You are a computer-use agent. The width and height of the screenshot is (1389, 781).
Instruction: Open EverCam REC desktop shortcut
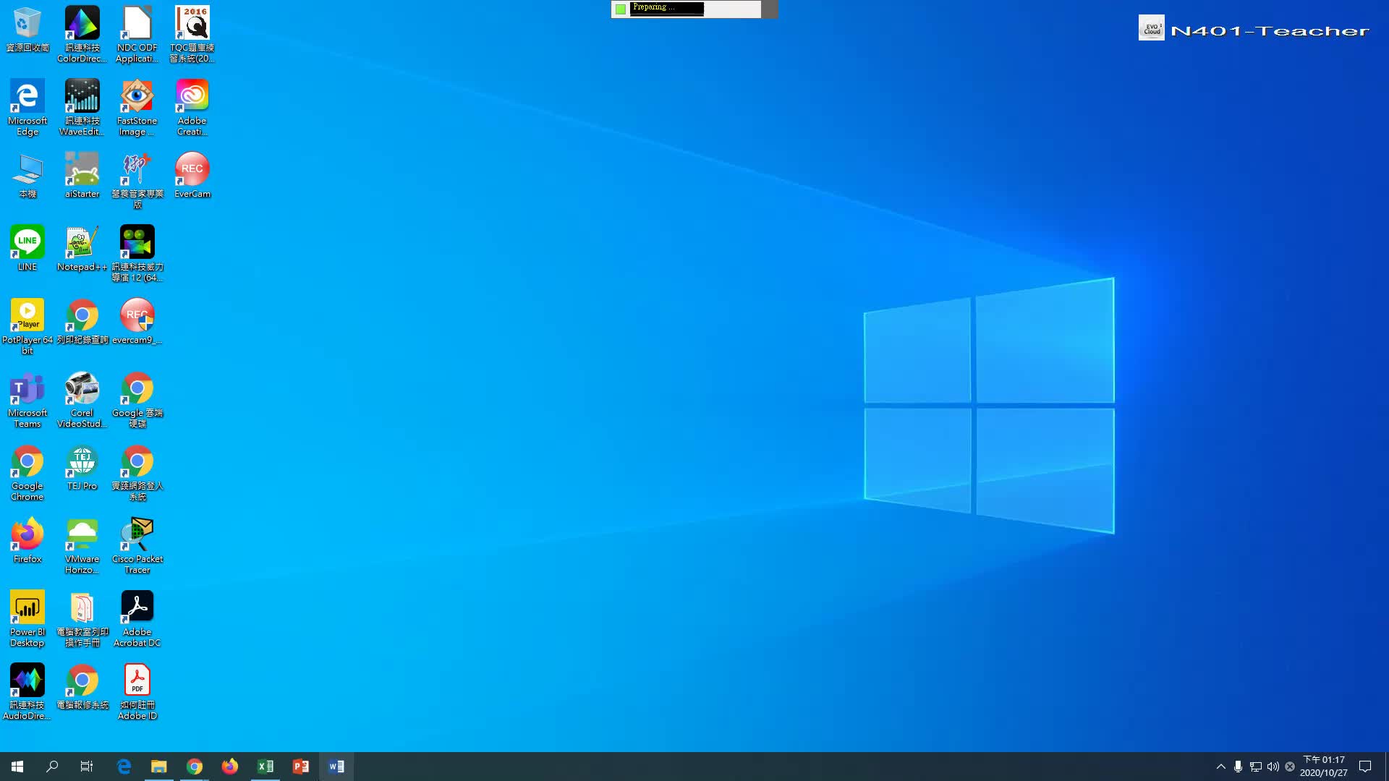point(192,175)
